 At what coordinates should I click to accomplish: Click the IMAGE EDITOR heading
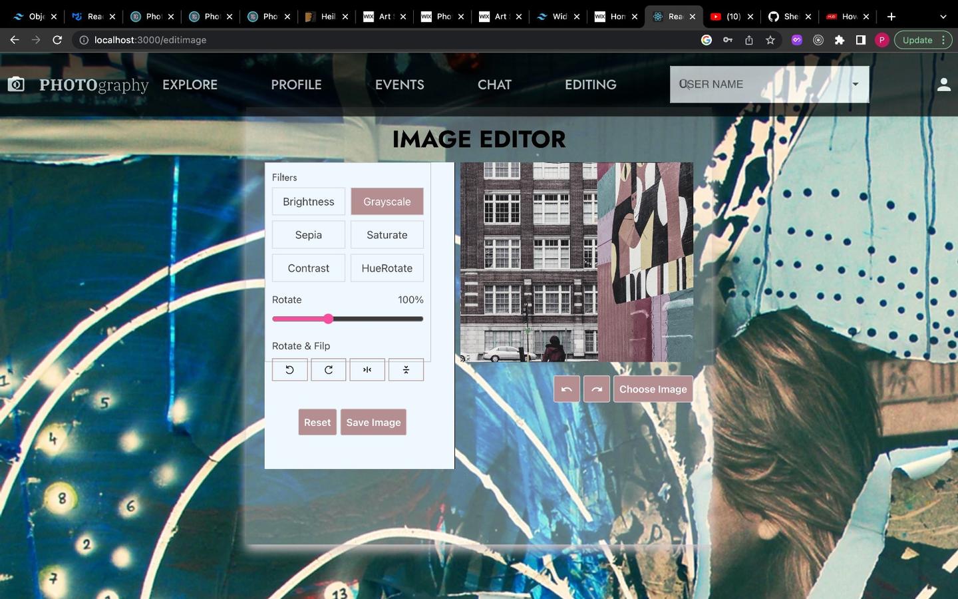(479, 139)
